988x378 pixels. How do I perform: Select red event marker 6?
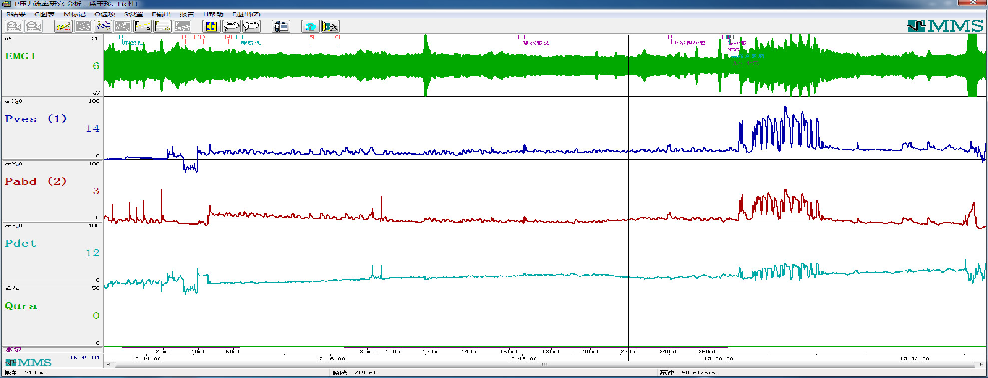337,37
